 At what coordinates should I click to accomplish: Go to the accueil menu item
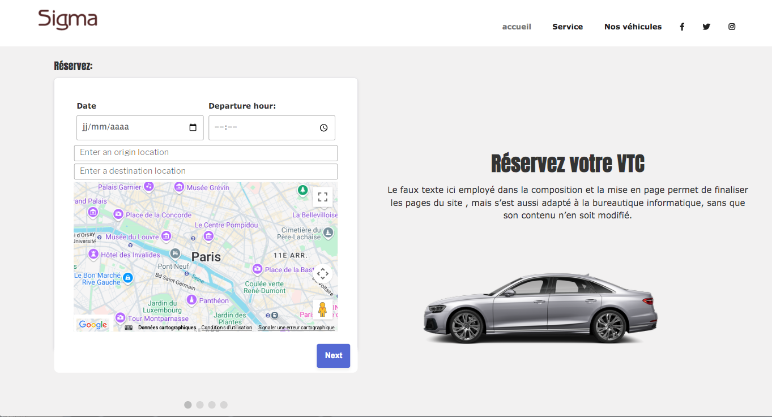(517, 27)
